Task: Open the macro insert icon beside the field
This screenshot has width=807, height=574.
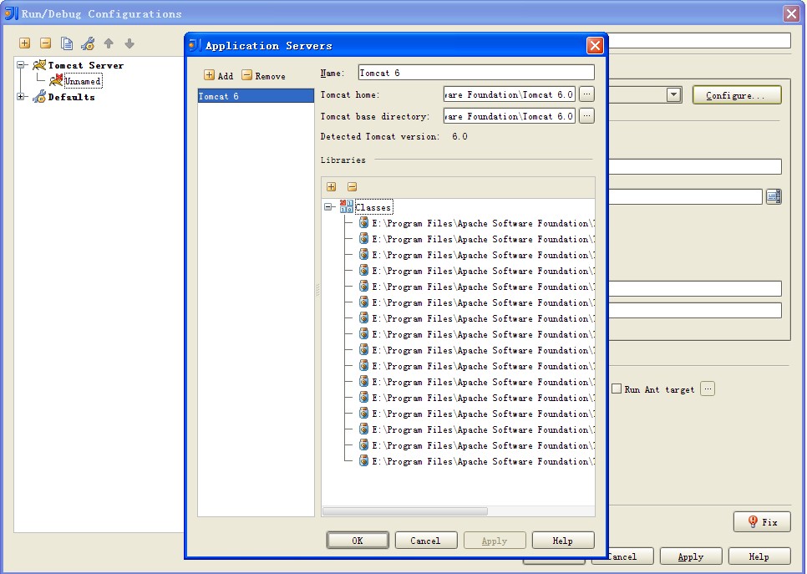Action: point(773,196)
